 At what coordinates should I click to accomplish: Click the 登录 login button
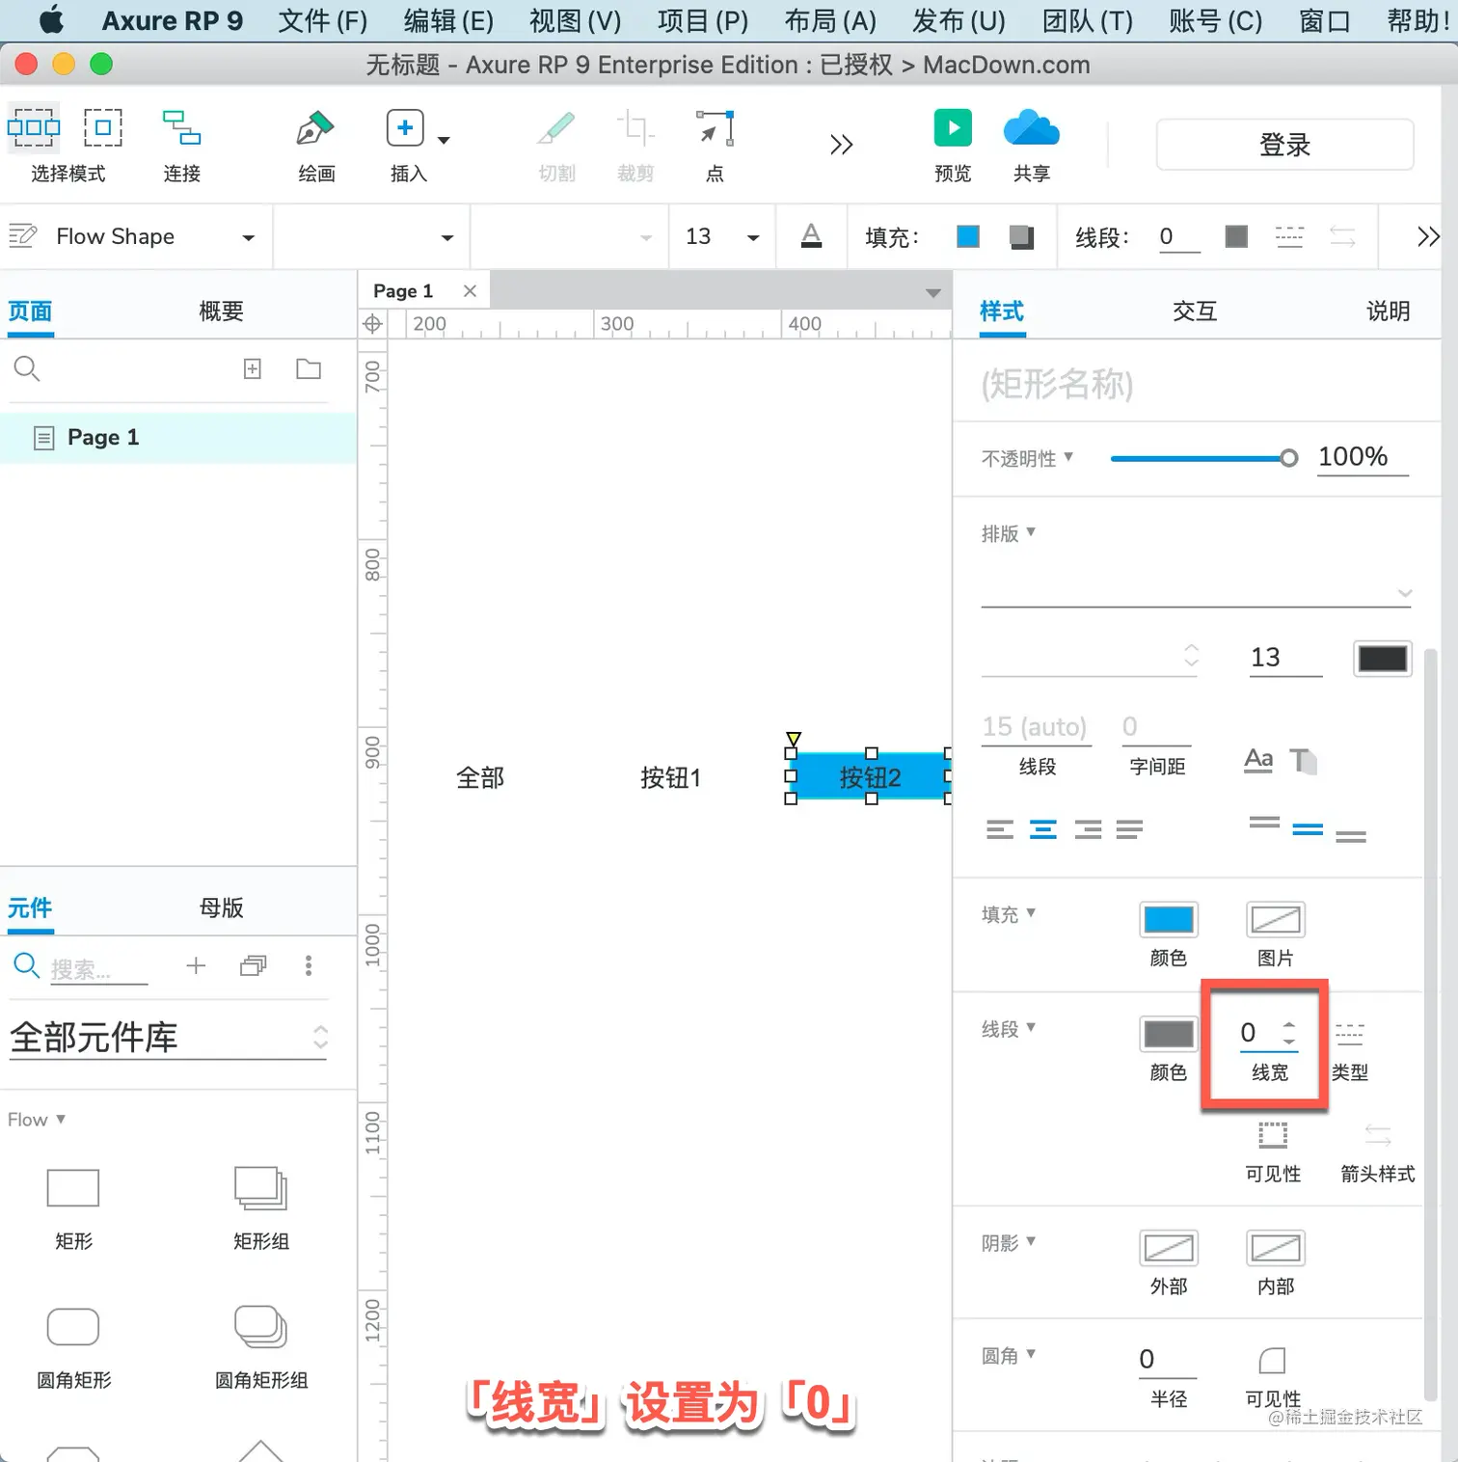tap(1284, 145)
